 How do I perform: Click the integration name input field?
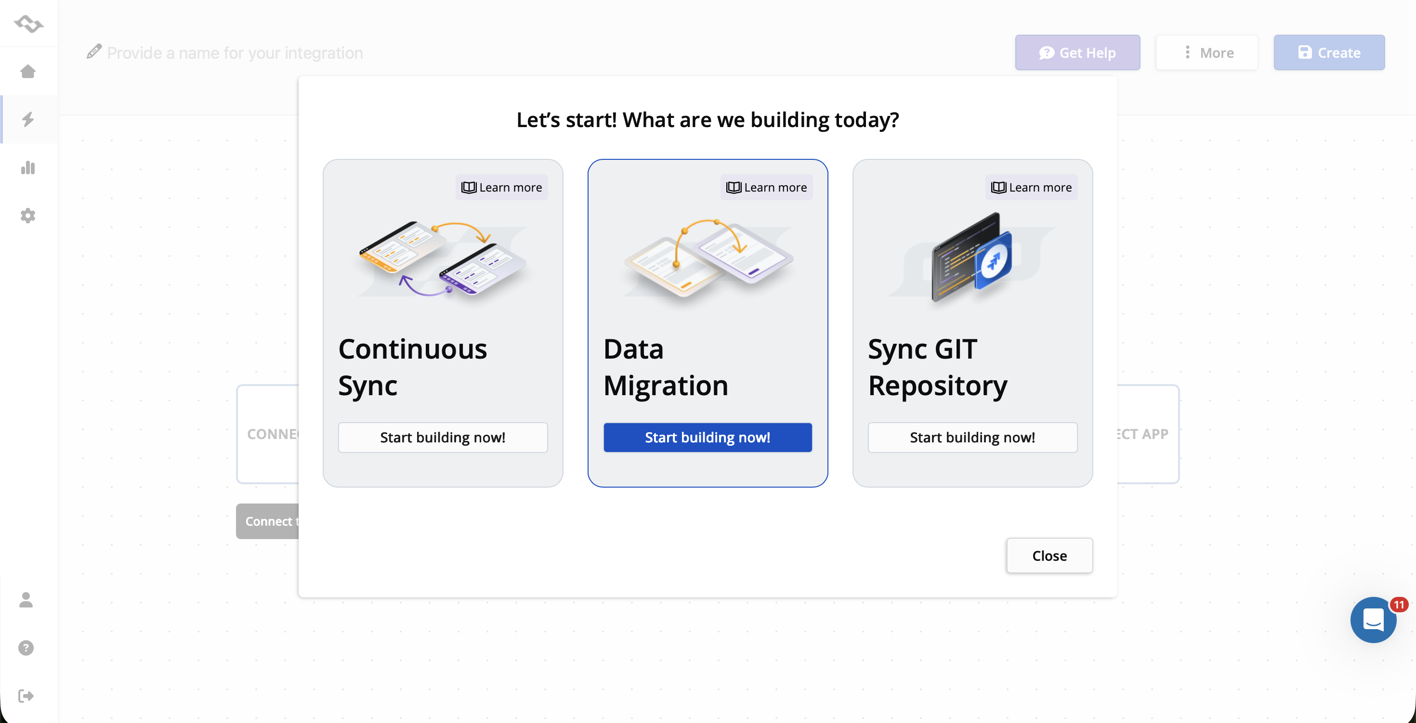[x=235, y=53]
